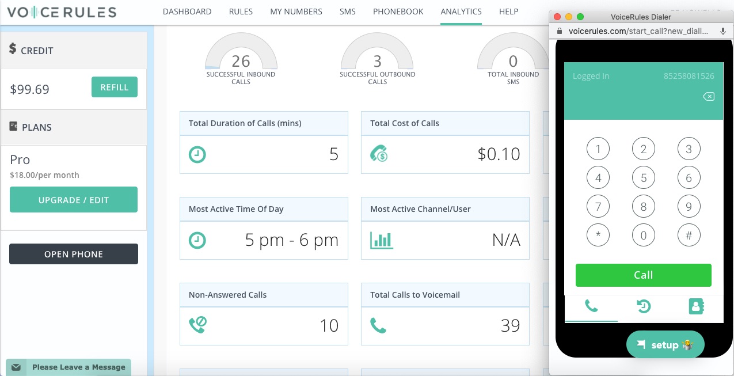Click the Non-Answered Calls phone icon

coord(197,325)
